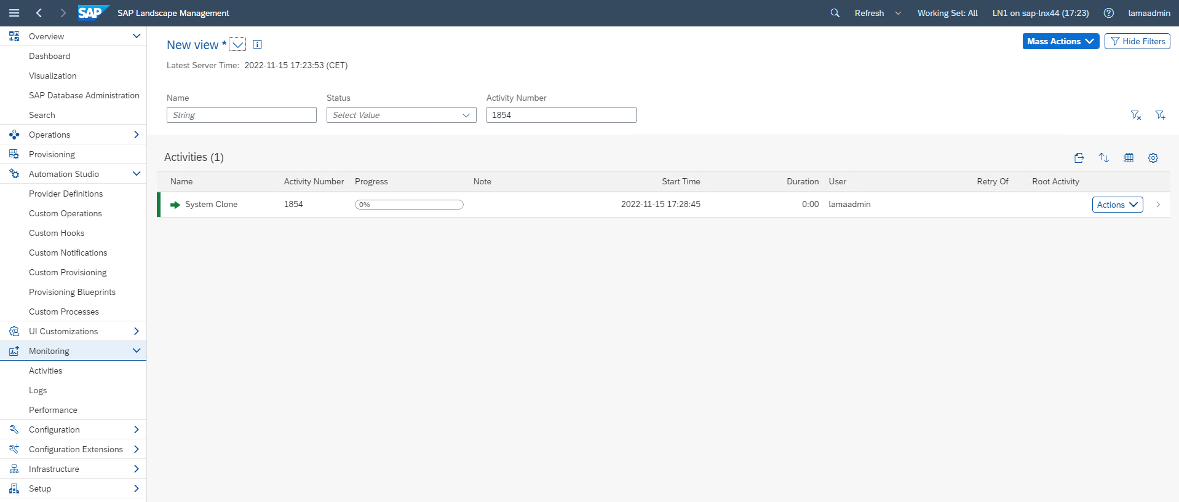Viewport: 1179px width, 502px height.
Task: Click the Activity Number input field
Action: [561, 115]
